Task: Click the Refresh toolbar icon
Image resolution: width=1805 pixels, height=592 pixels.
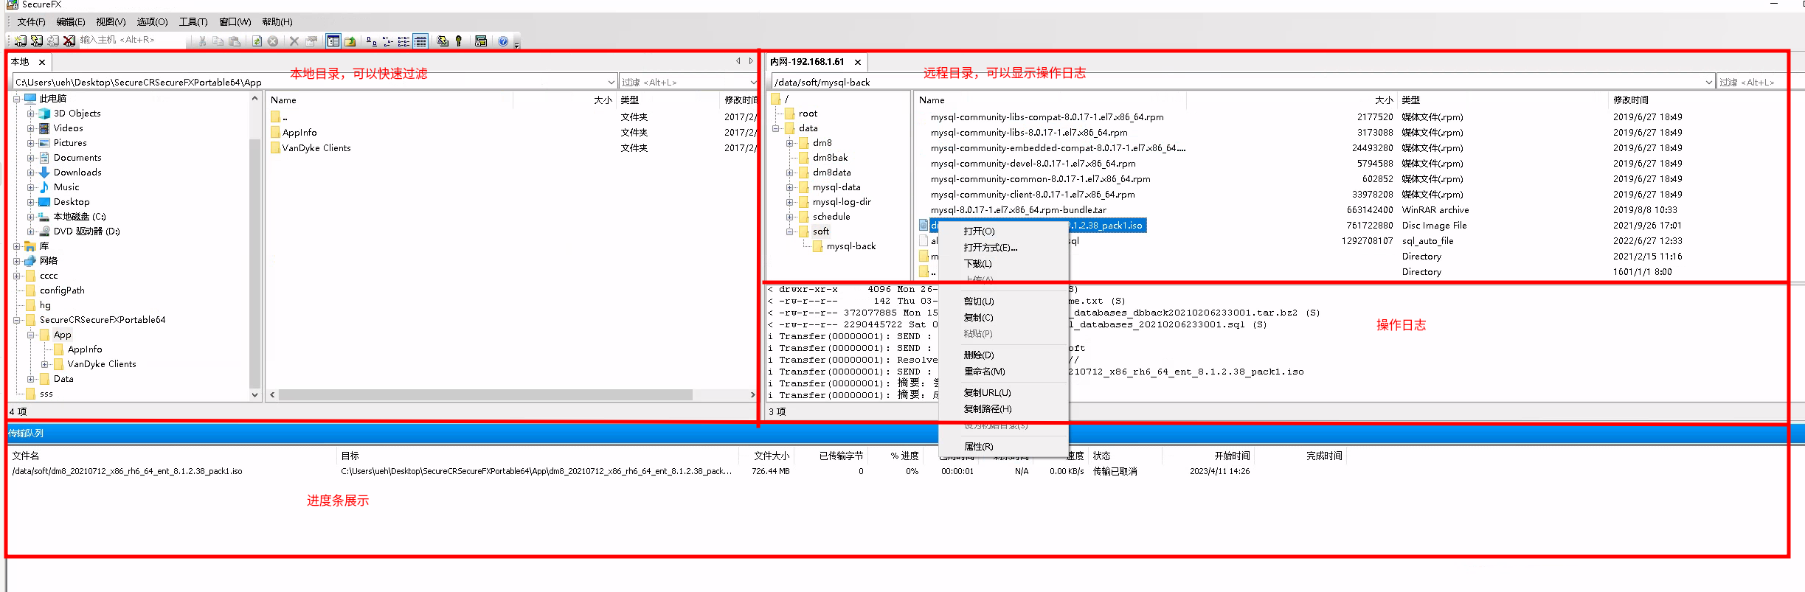Action: coord(257,41)
